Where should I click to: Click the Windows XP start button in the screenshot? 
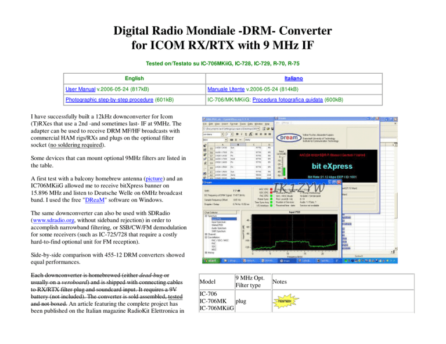click(x=211, y=260)
